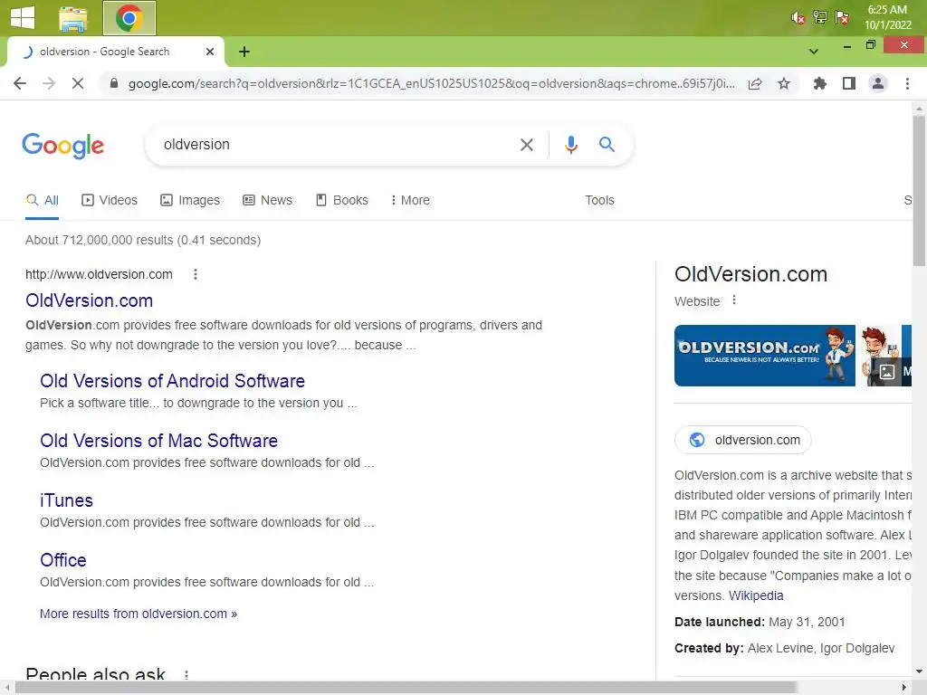The image size is (927, 695).
Task: Submit search with the magnifier icon
Action: [x=607, y=144]
